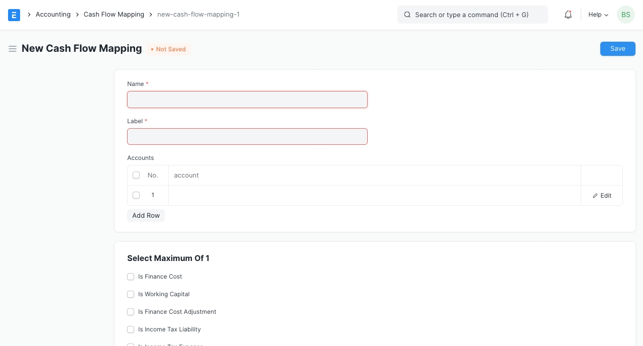643x346 pixels.
Task: Check the Is Income Tax Liability checkbox
Action: click(x=131, y=329)
